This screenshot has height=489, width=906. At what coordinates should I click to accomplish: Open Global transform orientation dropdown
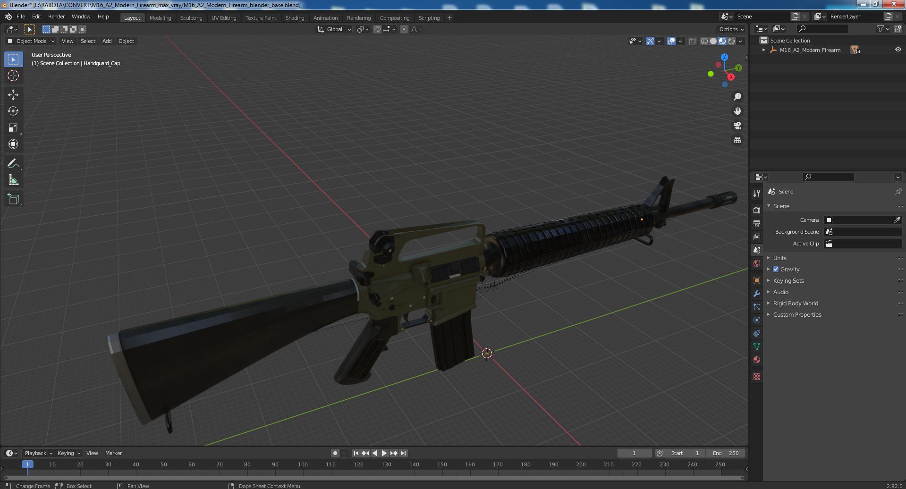(x=334, y=29)
